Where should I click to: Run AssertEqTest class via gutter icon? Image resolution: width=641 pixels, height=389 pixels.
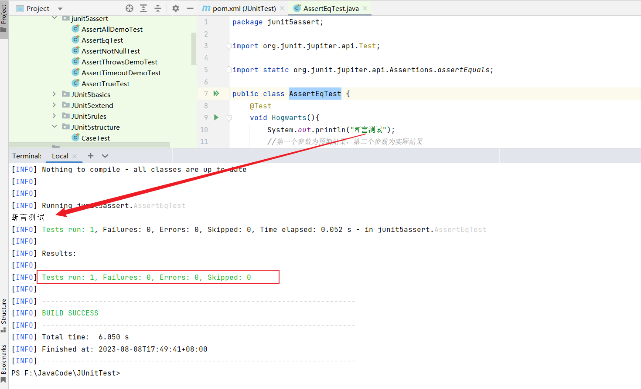[216, 94]
